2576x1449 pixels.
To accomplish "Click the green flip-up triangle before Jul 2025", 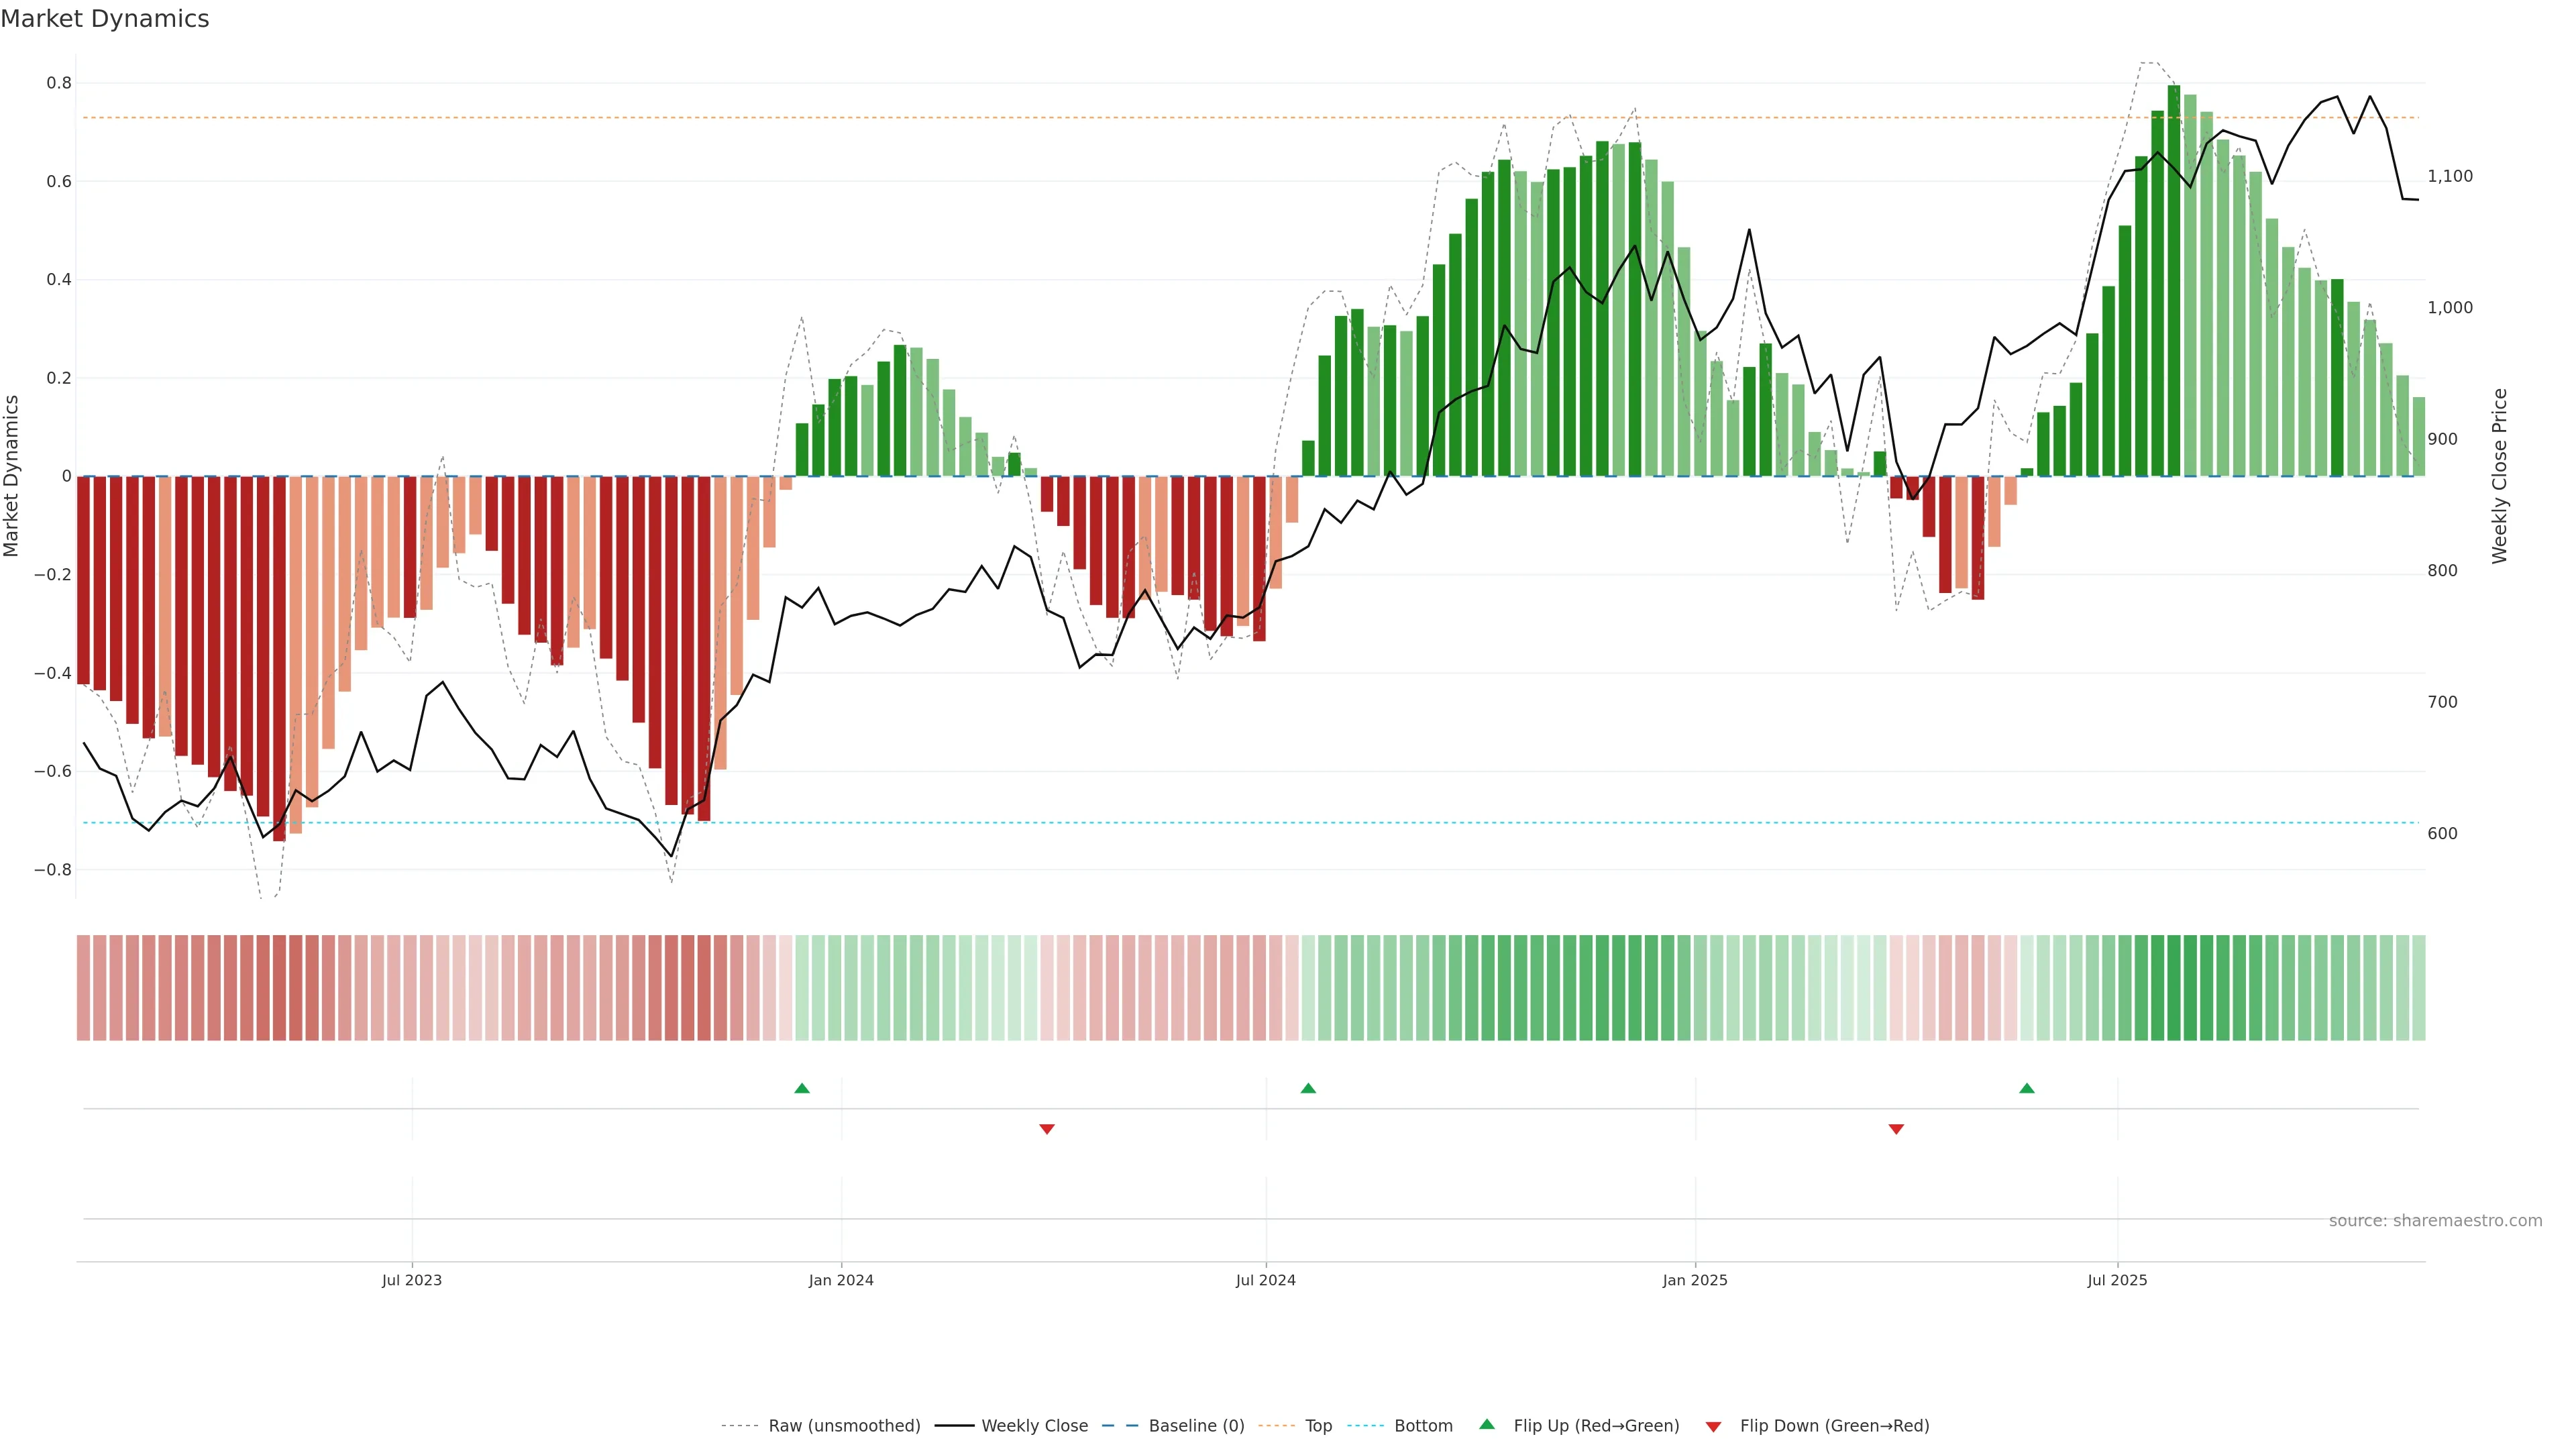I will [2027, 1088].
